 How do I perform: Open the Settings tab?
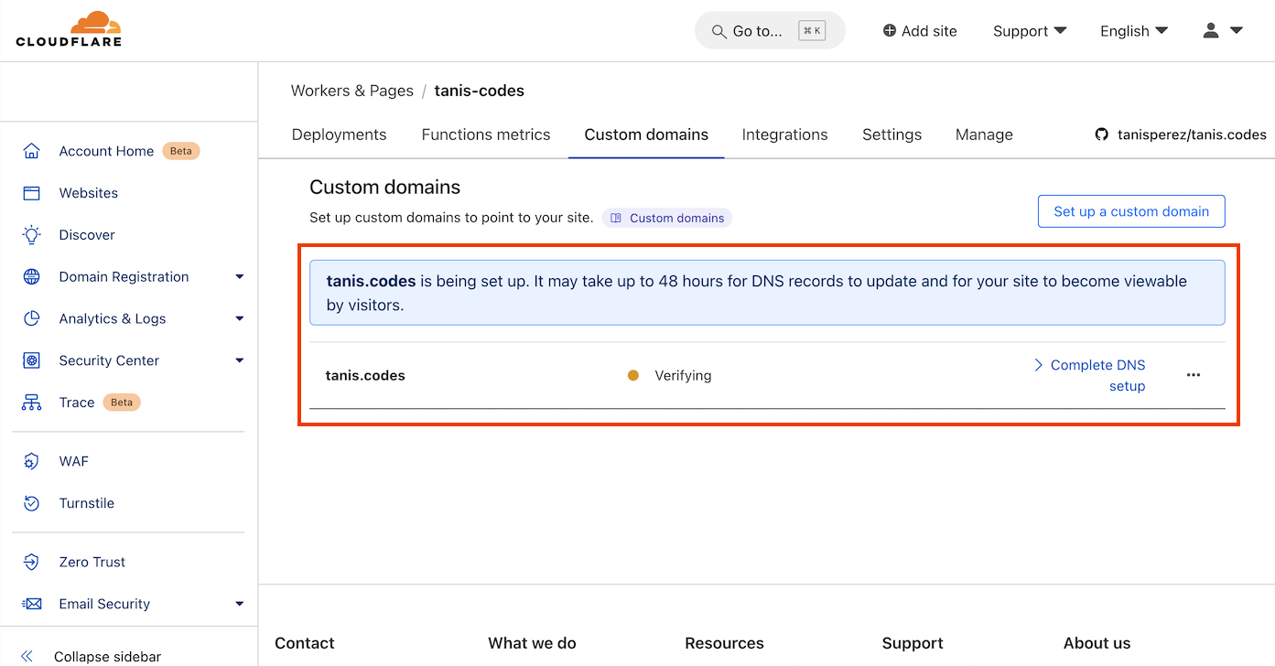coord(891,134)
